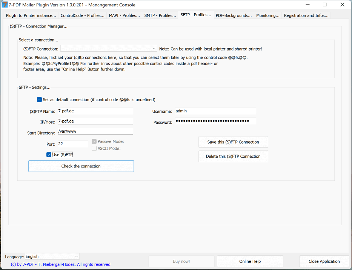This screenshot has width=352, height=270.
Task: Click into the Port number field
Action: [72, 144]
